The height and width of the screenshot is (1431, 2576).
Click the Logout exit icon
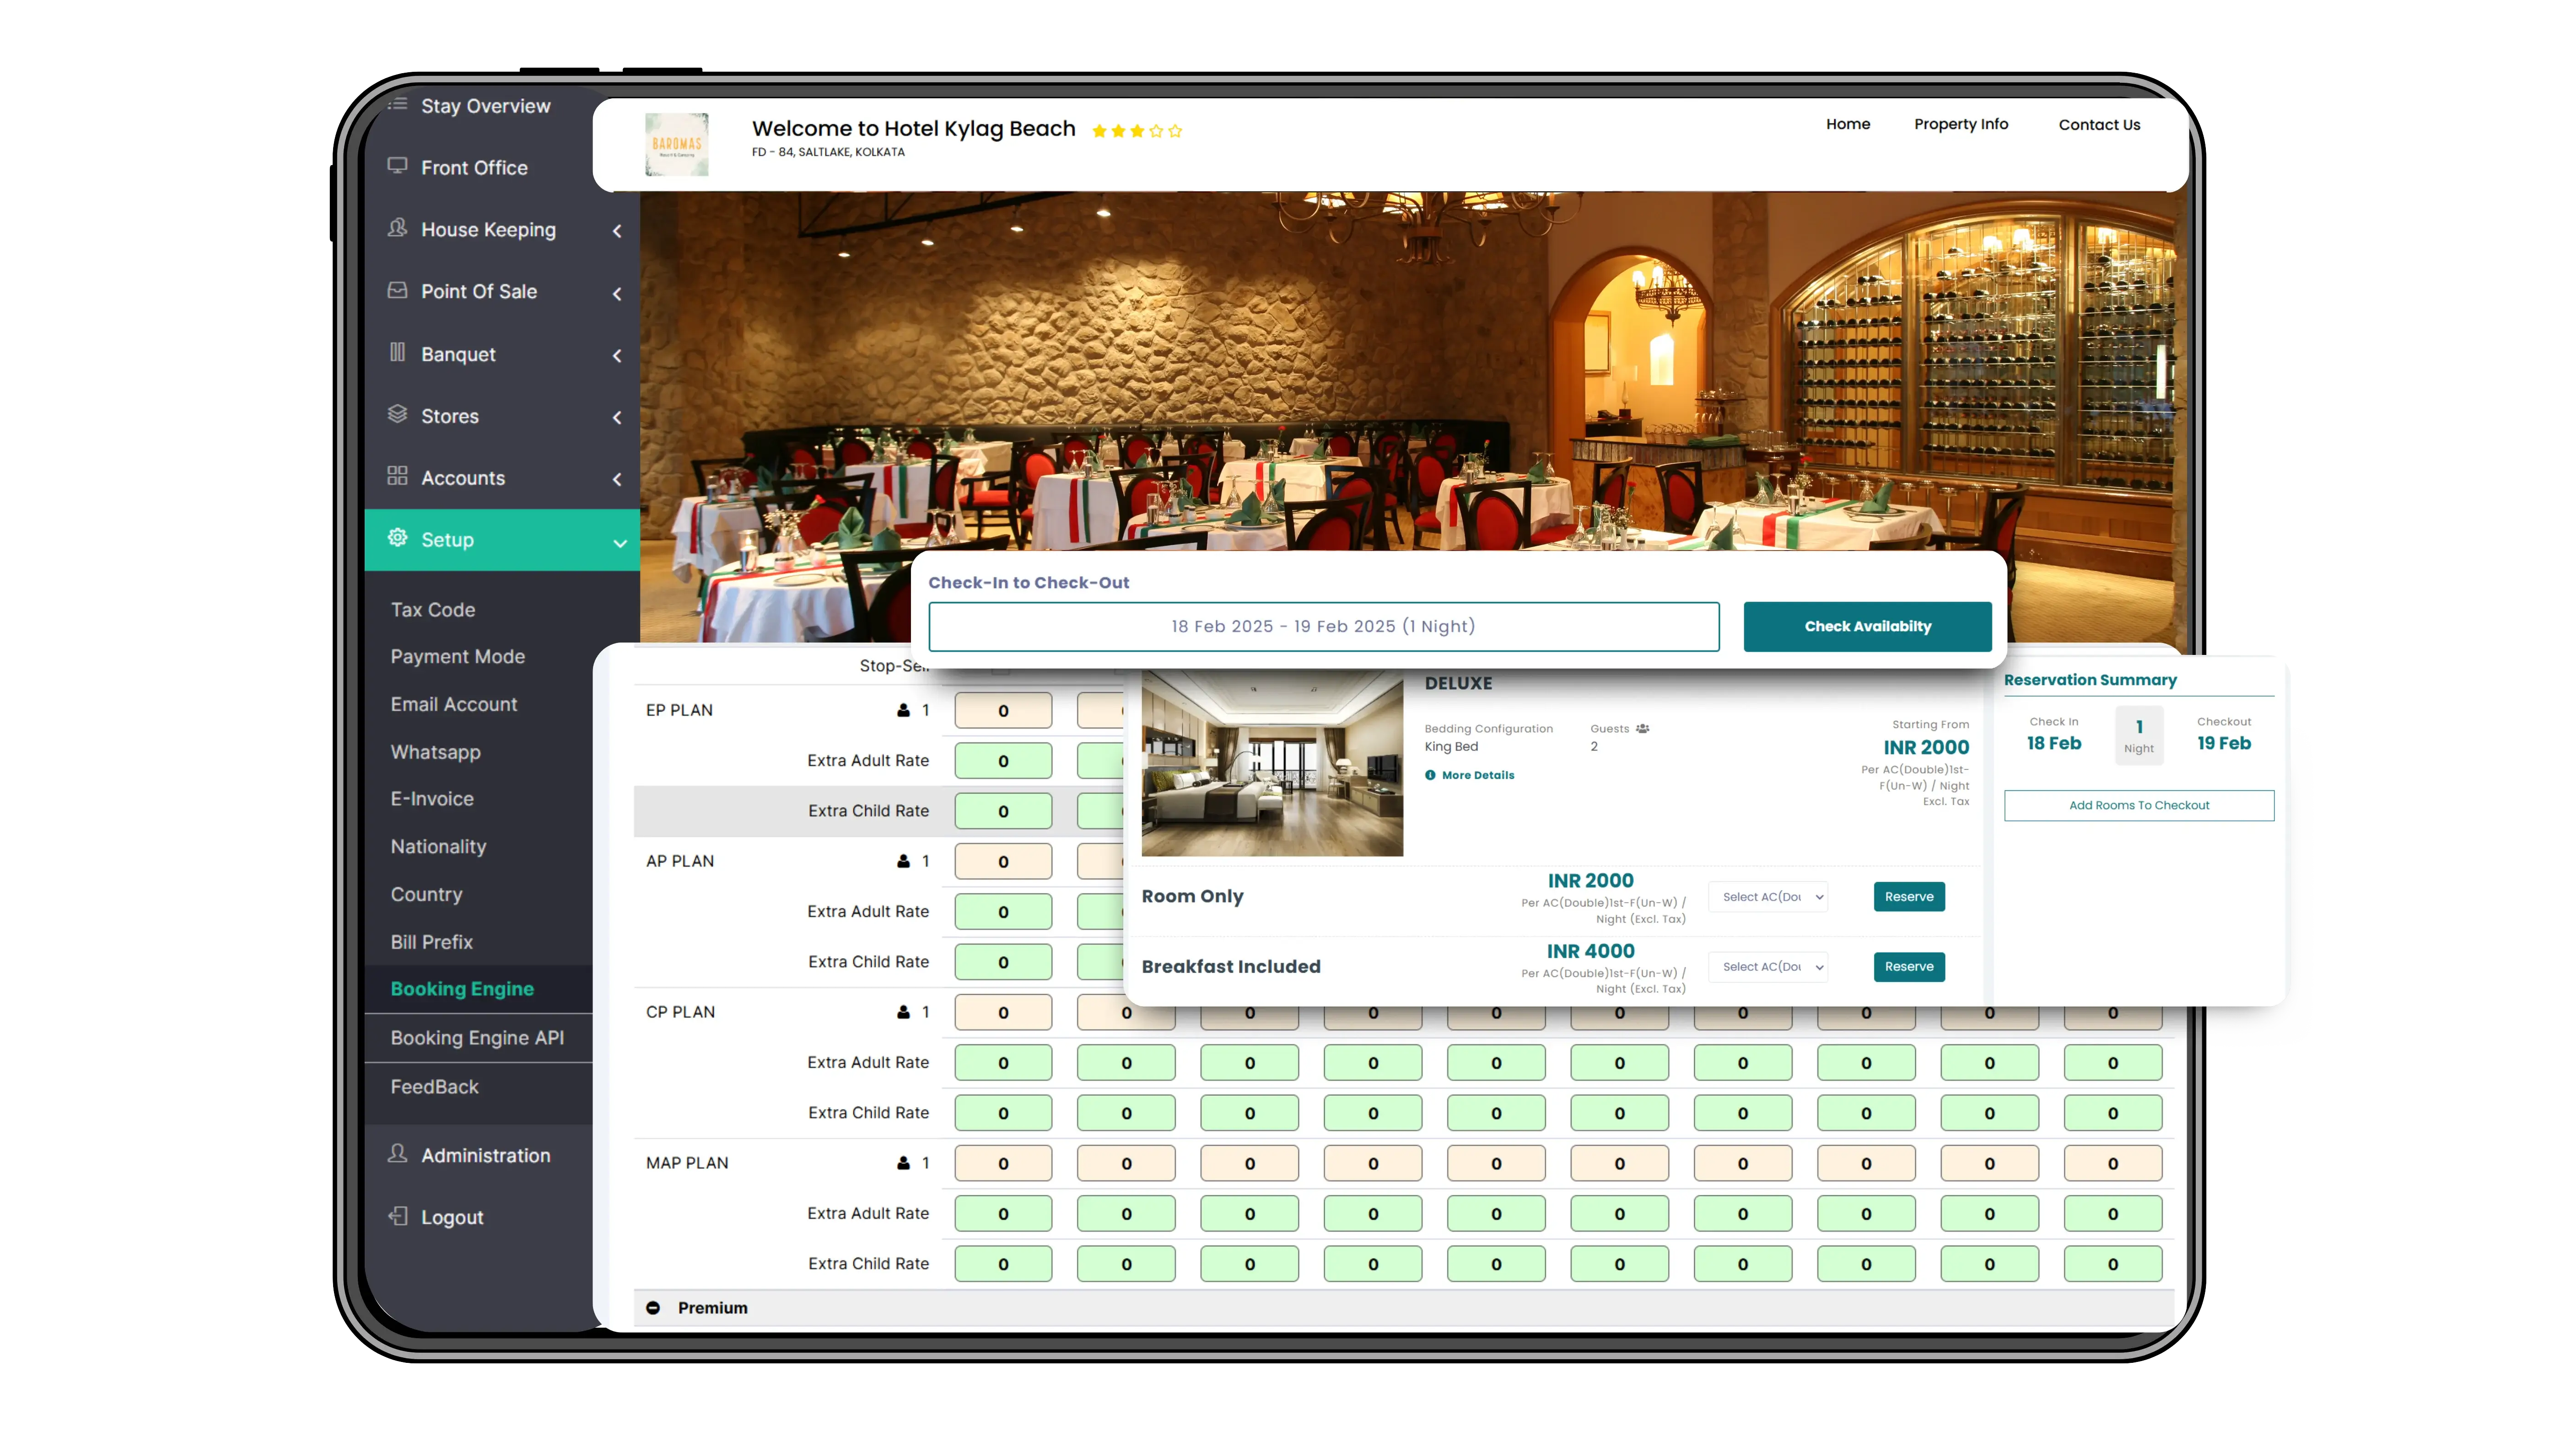397,1215
